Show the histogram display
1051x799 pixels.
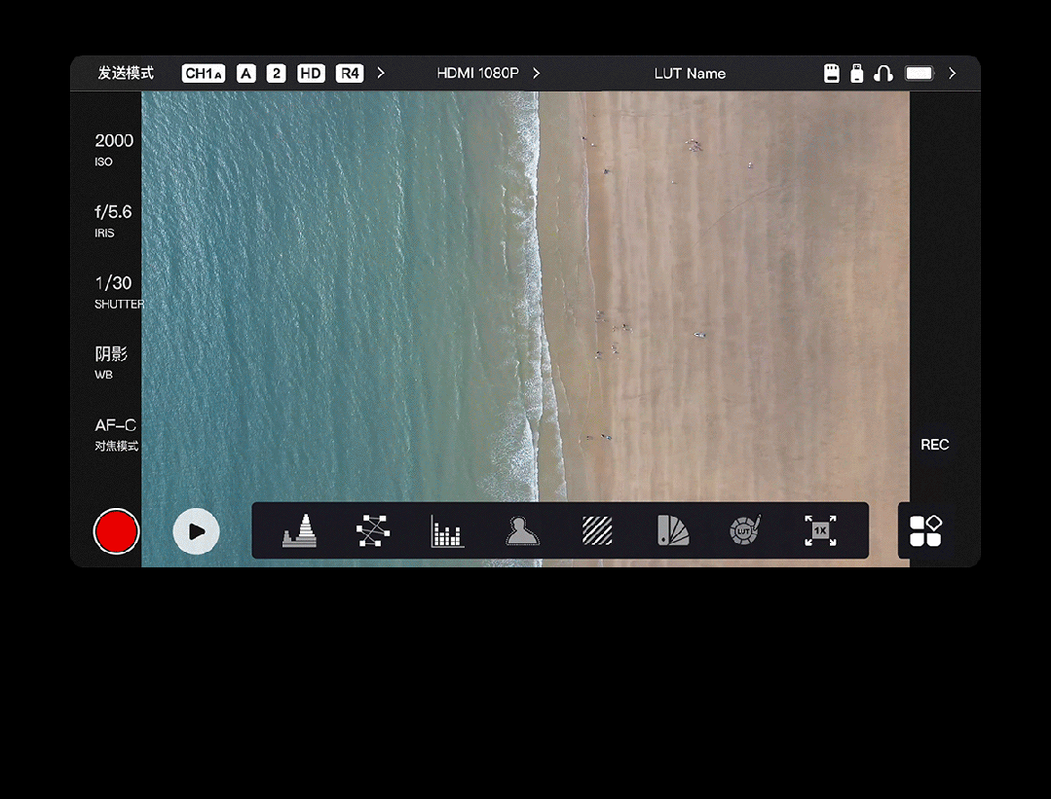pos(447,531)
